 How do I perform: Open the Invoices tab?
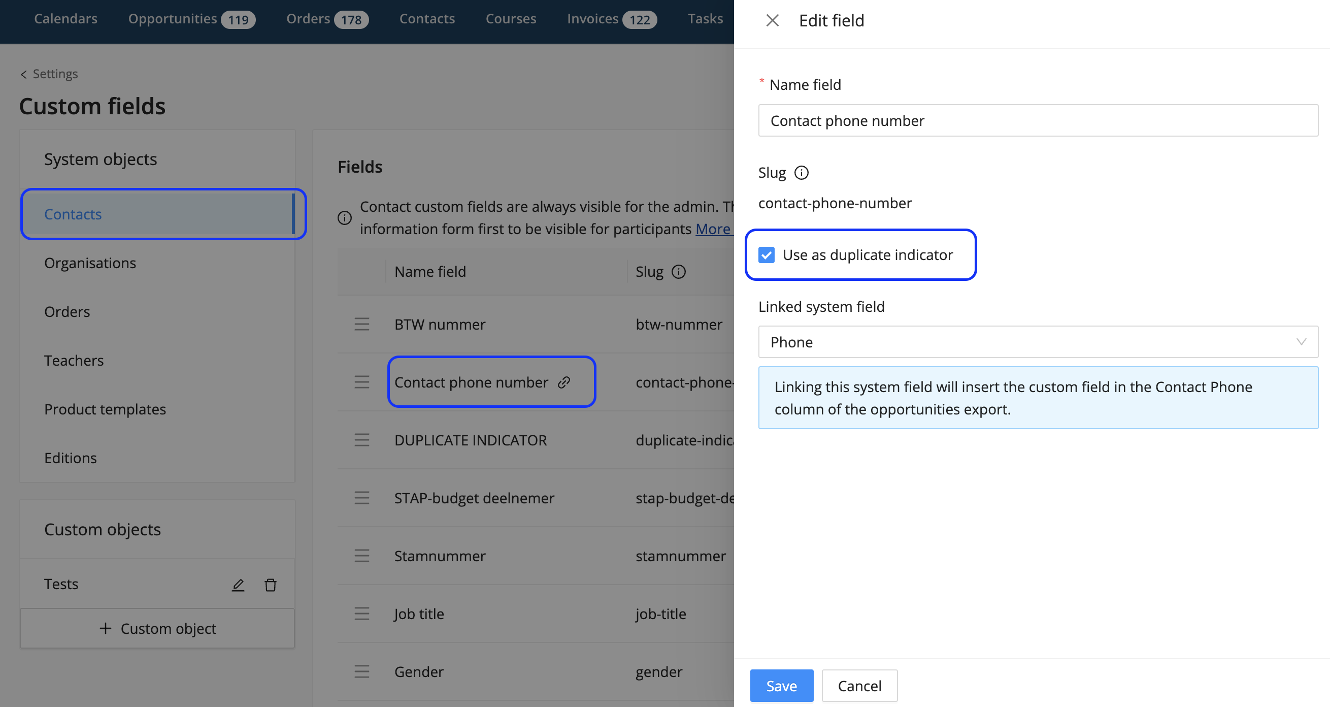612,19
